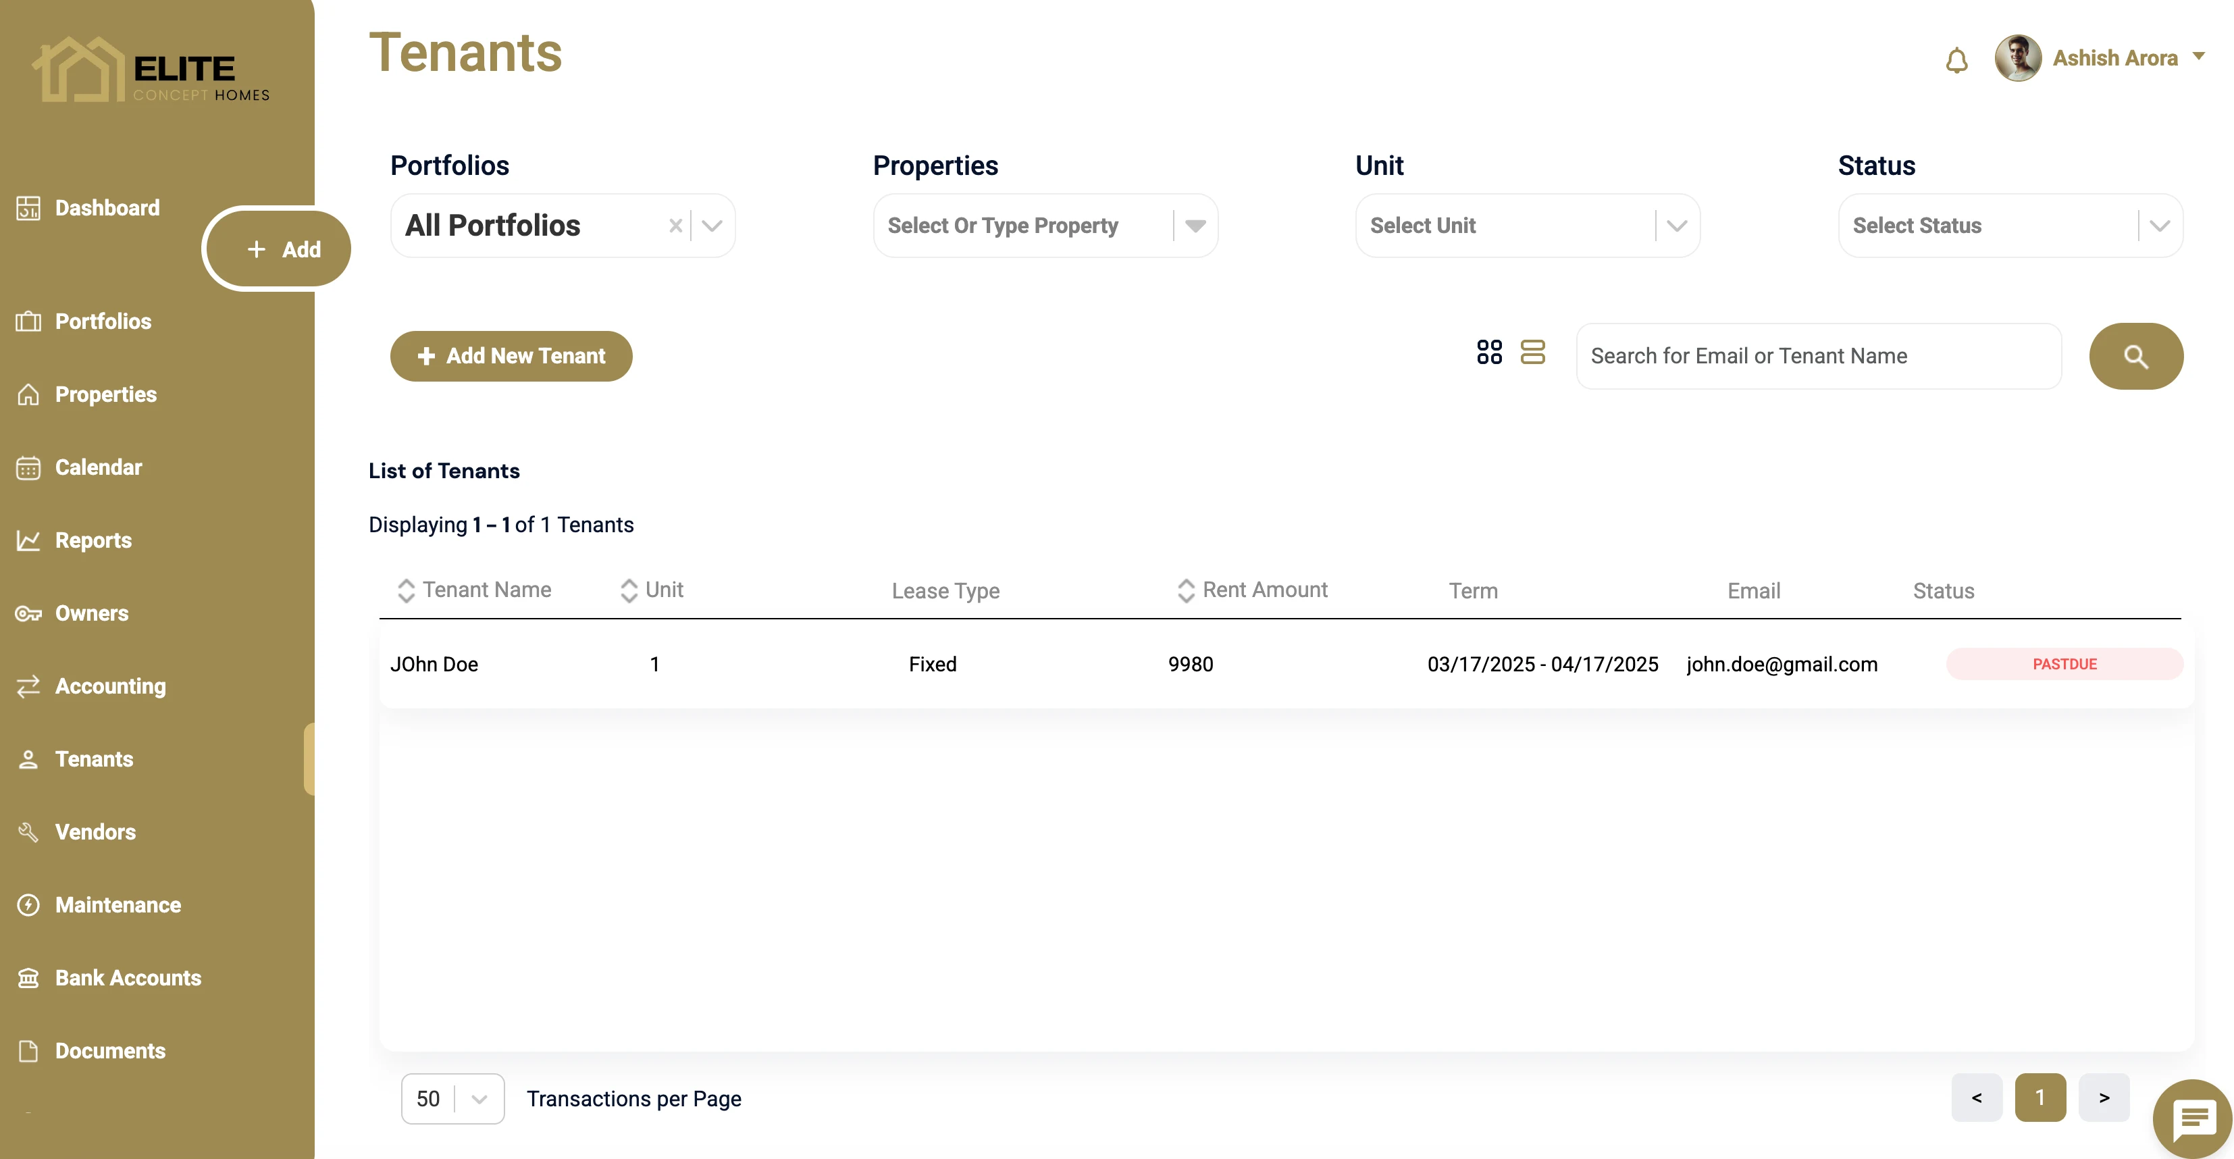Image resolution: width=2234 pixels, height=1159 pixels.
Task: Click the Search for Email field
Action: pos(1818,357)
